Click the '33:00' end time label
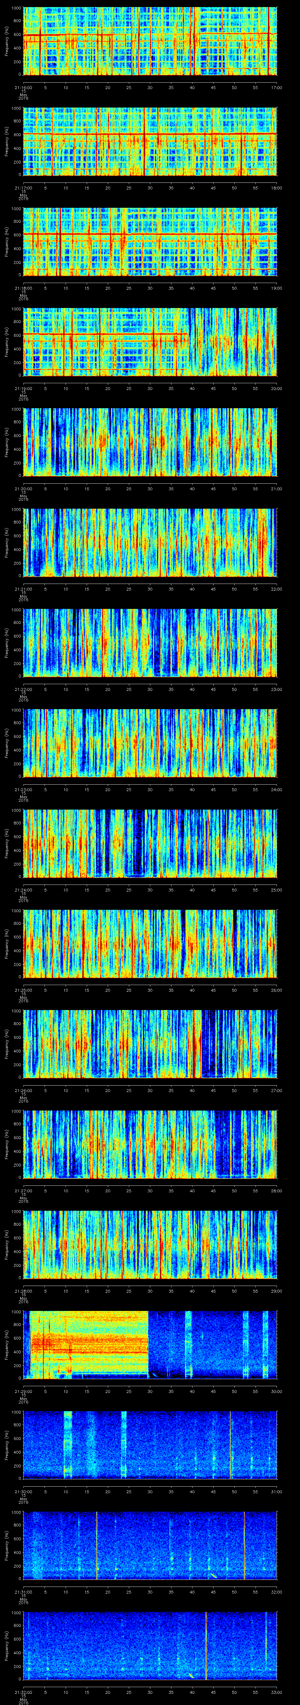Screen dimensions: 300x1705 [x=276, y=1692]
